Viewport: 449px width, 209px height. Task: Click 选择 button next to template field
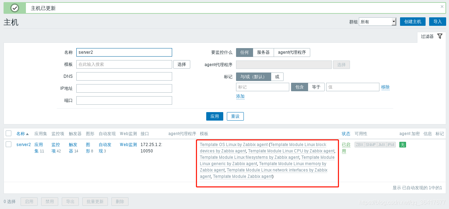tap(182, 64)
